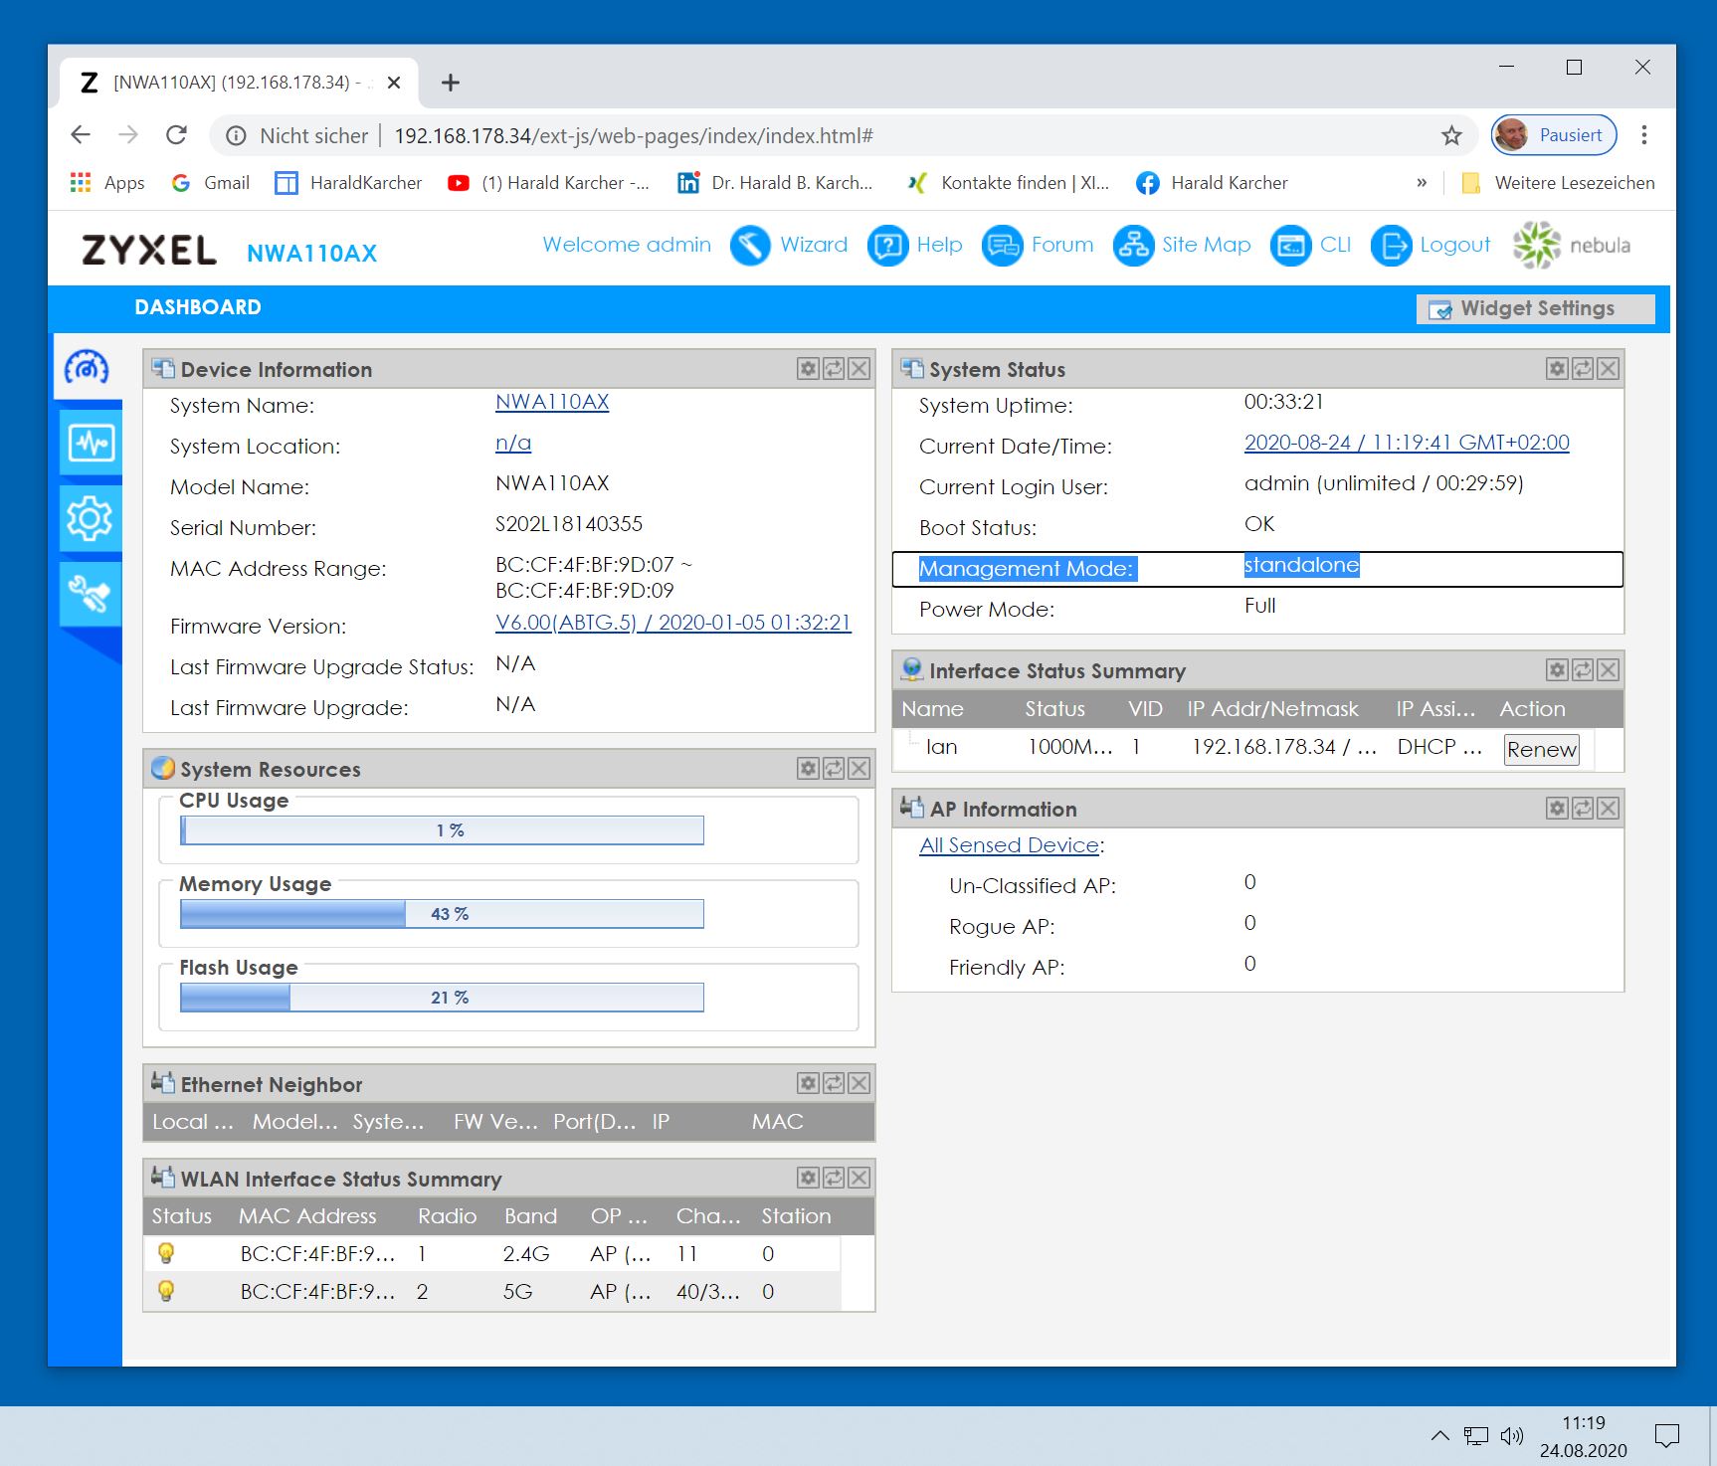Open the Chrome three-dot menu
1717x1466 pixels.
pyautogui.click(x=1644, y=135)
